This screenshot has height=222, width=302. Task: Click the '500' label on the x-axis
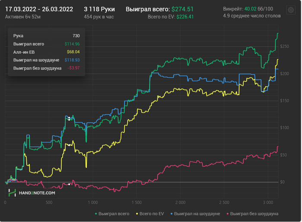click(49, 202)
